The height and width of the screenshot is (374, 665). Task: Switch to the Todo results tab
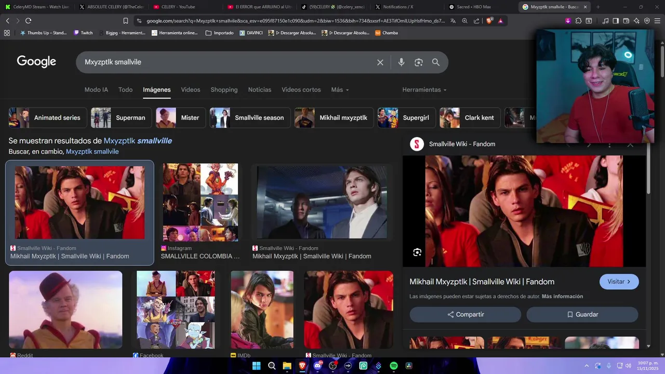125,90
